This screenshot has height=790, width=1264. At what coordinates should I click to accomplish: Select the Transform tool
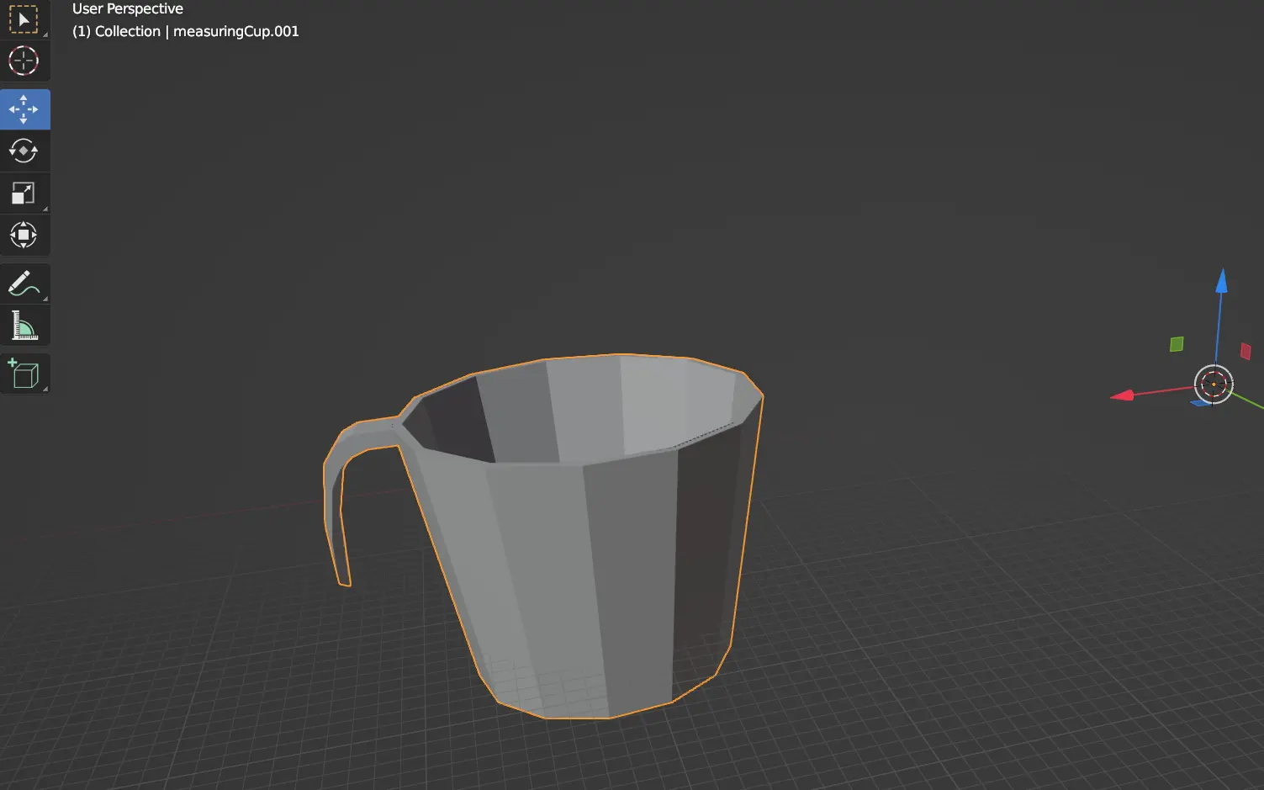(24, 235)
